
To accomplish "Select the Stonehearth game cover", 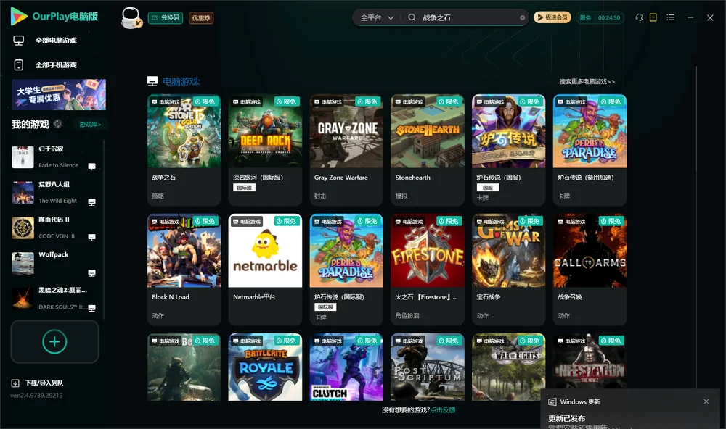I will pos(428,131).
